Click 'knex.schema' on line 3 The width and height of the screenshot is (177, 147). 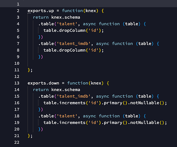tap(66, 17)
